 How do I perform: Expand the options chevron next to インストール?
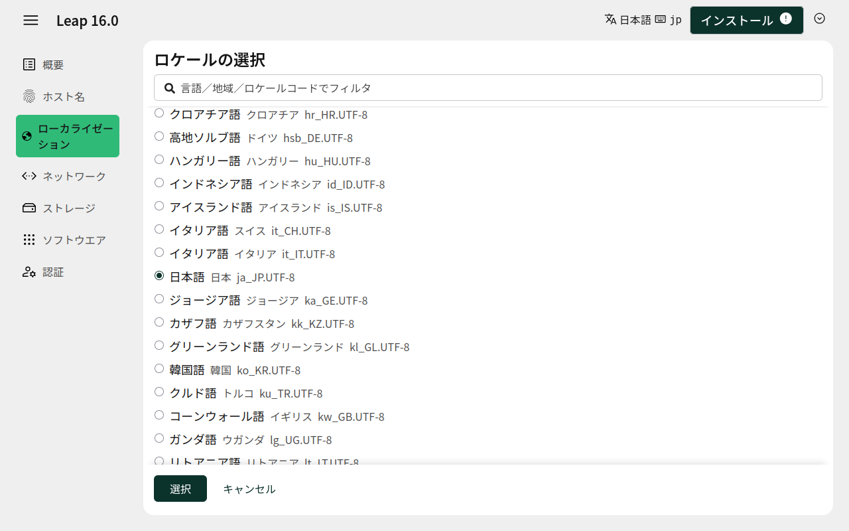pos(820,19)
